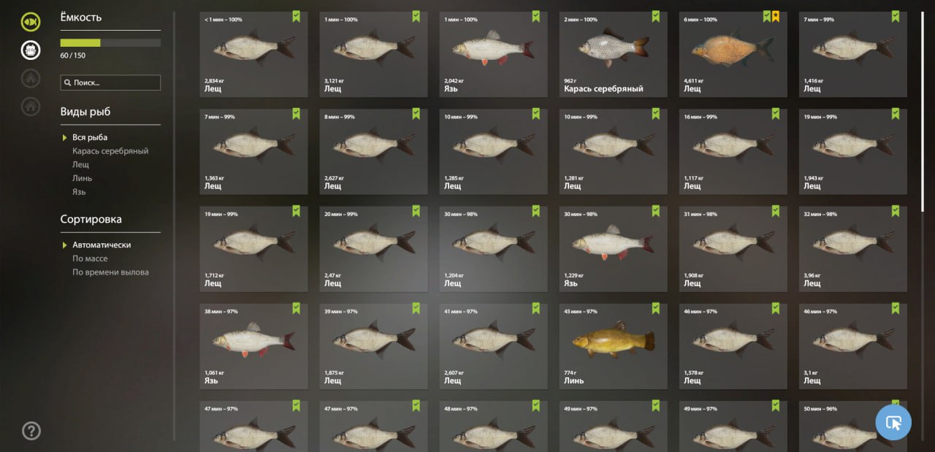
Task: Filter fish list by Язь
Action: (x=79, y=192)
